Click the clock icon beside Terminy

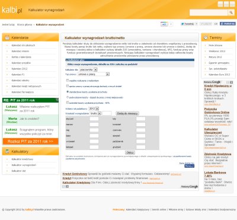206,37
